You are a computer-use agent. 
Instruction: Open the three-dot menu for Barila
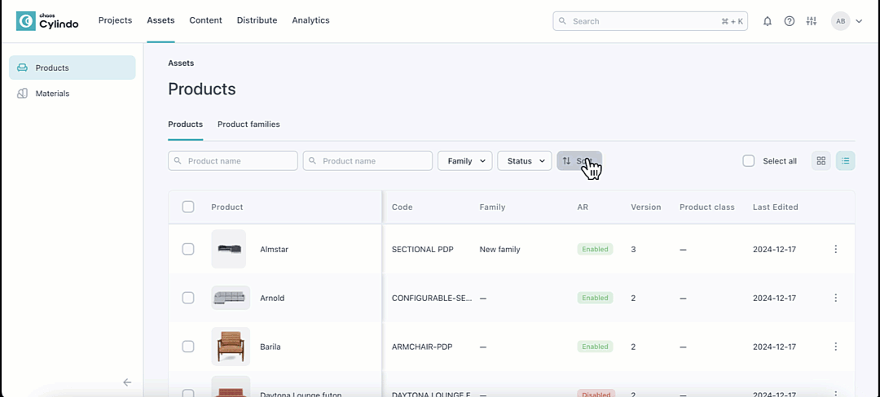pyautogui.click(x=835, y=347)
